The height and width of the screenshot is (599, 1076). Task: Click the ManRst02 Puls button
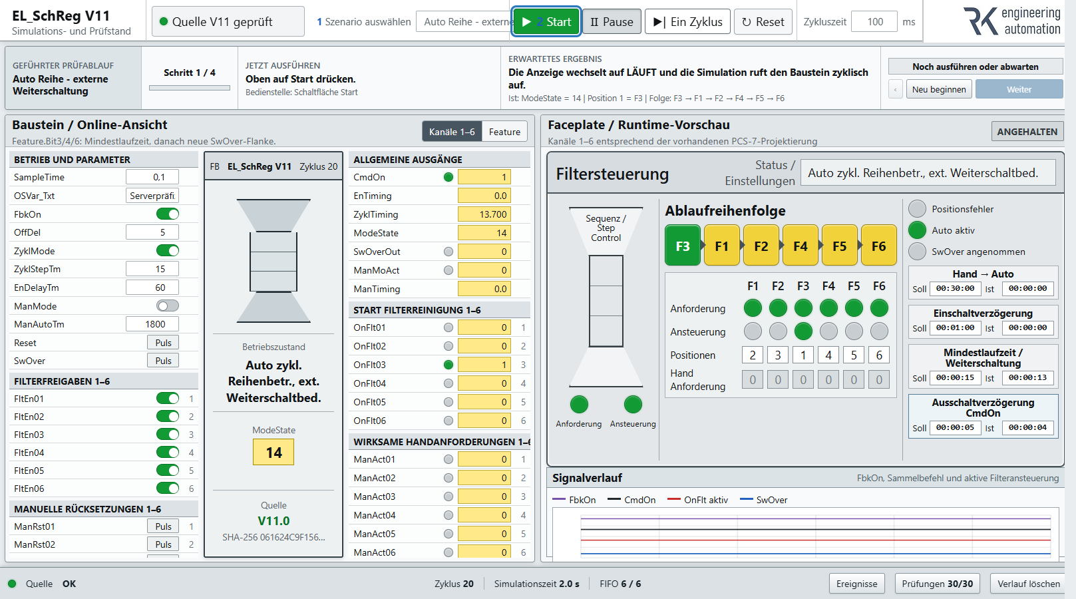click(163, 544)
